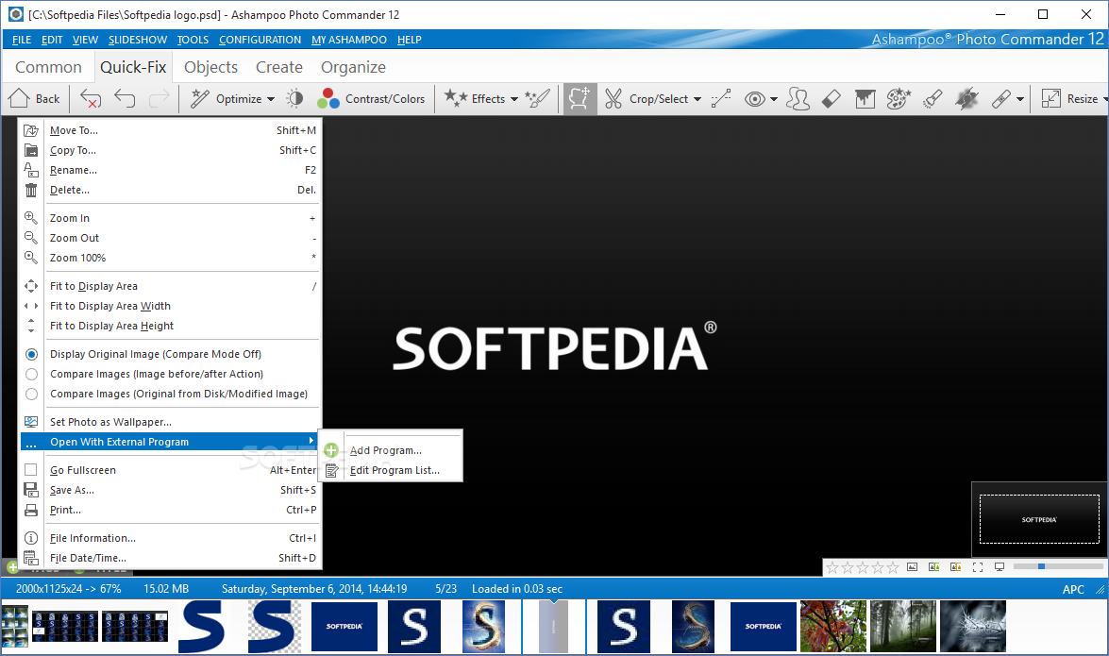Click the effect brush with stars icon
Image resolution: width=1109 pixels, height=656 pixels.
[538, 99]
